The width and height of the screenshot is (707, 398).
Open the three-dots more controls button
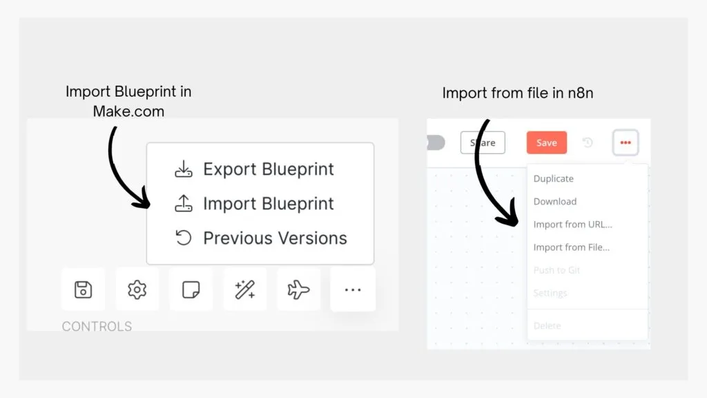[x=353, y=290]
